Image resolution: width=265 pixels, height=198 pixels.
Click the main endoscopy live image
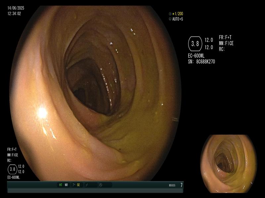[95, 93]
